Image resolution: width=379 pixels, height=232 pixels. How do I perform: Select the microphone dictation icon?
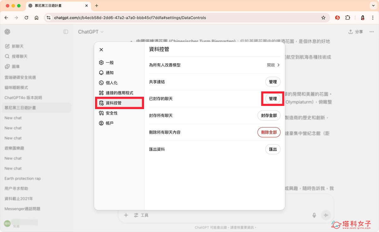pos(314,215)
